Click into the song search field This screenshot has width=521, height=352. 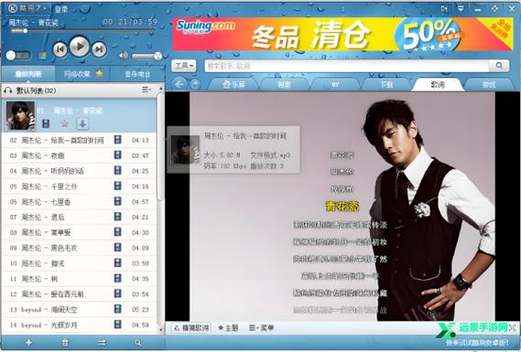(346, 66)
